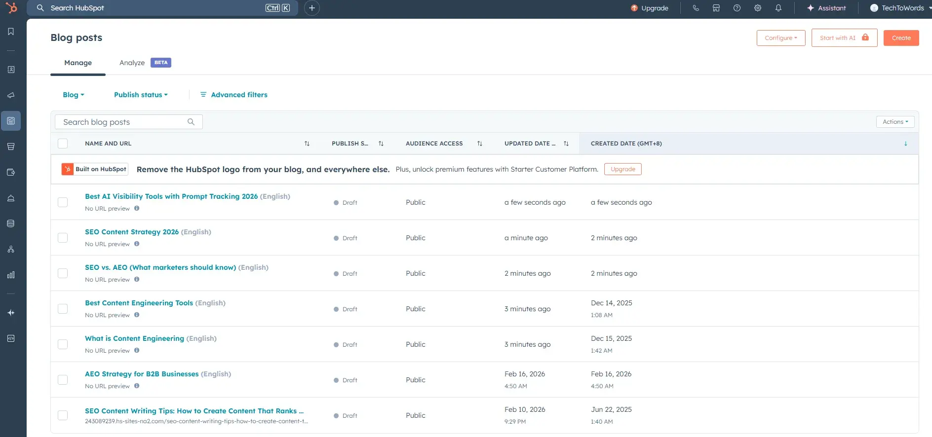Viewport: 932px width, 437px height.
Task: Sort by Updated date column arrows
Action: coord(566,144)
